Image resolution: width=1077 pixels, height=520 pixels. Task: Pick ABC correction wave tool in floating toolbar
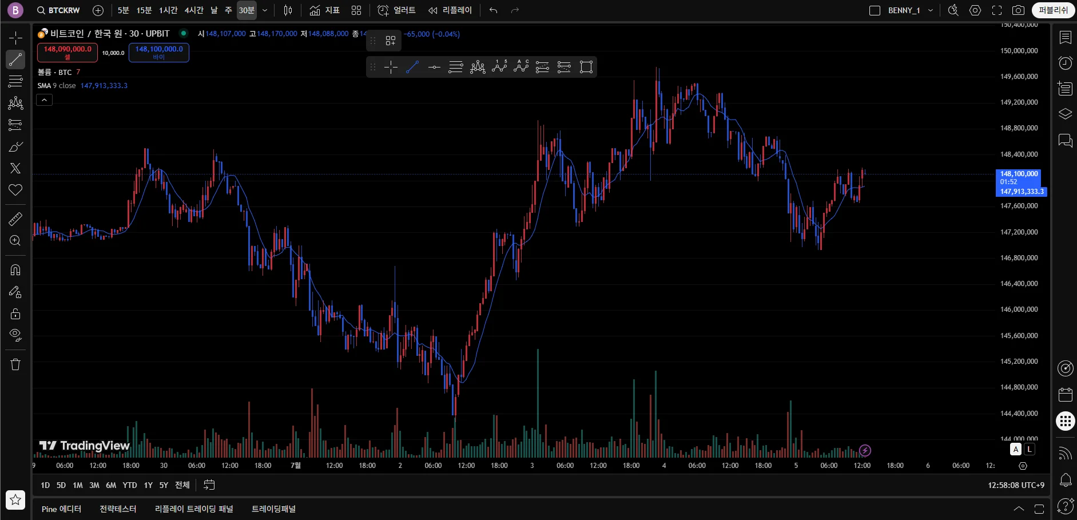coord(521,67)
